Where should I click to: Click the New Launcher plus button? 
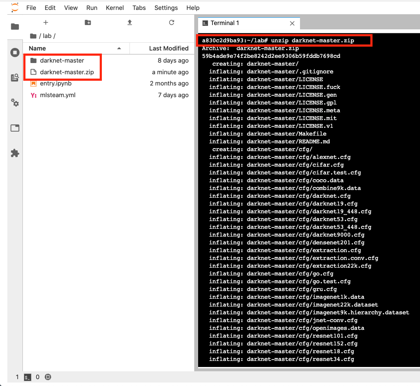tap(46, 22)
